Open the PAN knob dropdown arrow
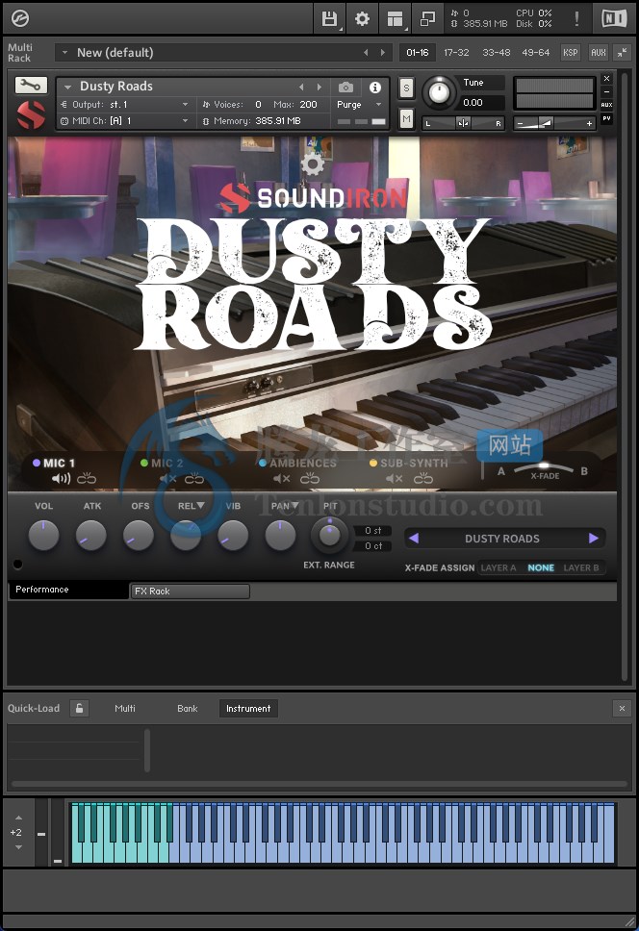This screenshot has width=639, height=931. [x=294, y=505]
